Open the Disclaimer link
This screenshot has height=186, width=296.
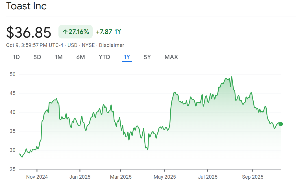pos(111,45)
